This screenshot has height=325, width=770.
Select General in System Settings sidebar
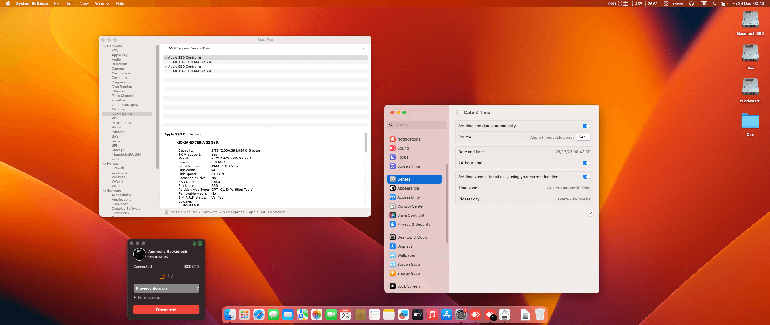pyautogui.click(x=414, y=179)
